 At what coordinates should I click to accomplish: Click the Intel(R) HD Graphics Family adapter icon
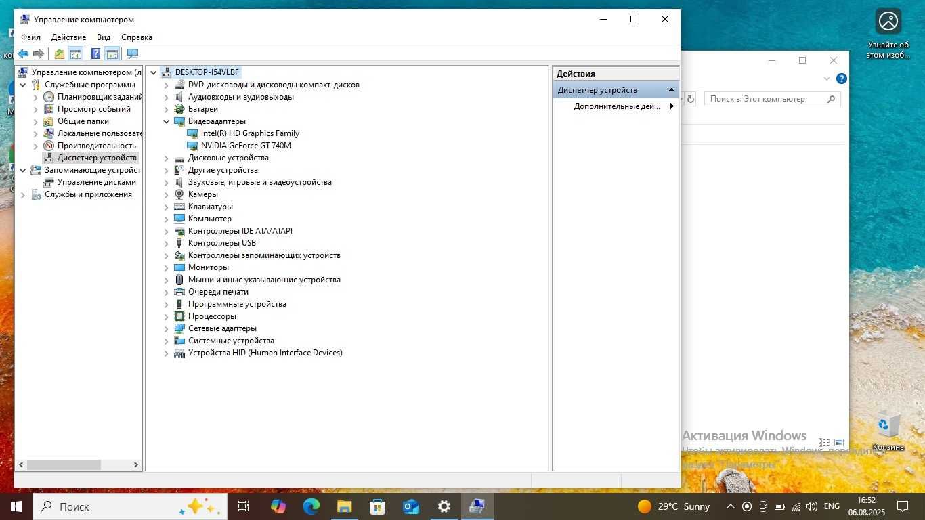pos(192,133)
